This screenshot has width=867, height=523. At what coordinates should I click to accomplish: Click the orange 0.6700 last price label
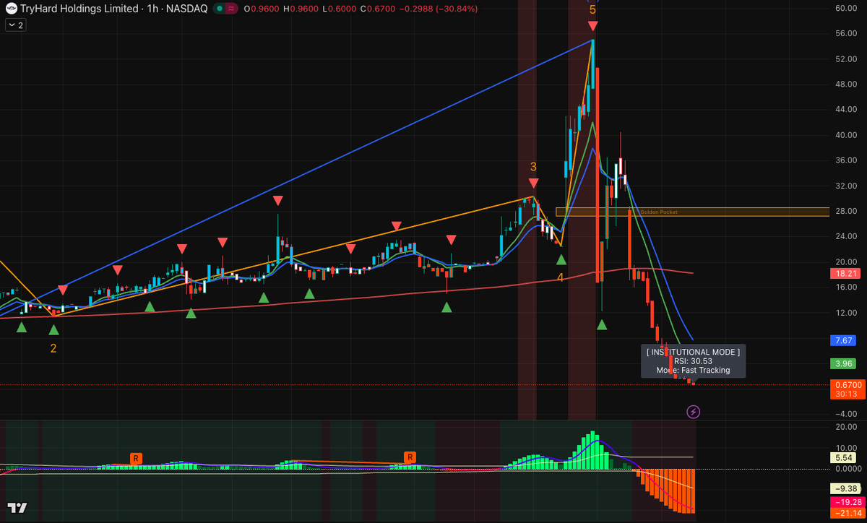click(x=847, y=384)
